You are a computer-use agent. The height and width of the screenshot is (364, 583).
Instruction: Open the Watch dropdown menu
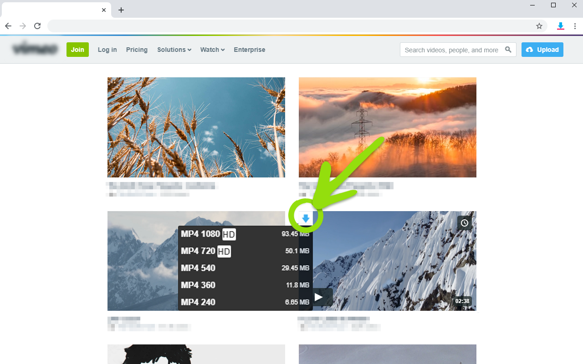[x=212, y=50]
